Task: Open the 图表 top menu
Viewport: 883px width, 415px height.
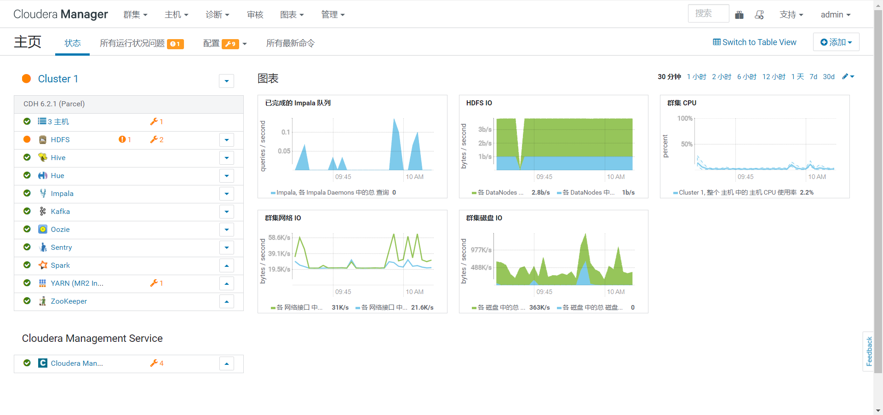Action: tap(292, 15)
